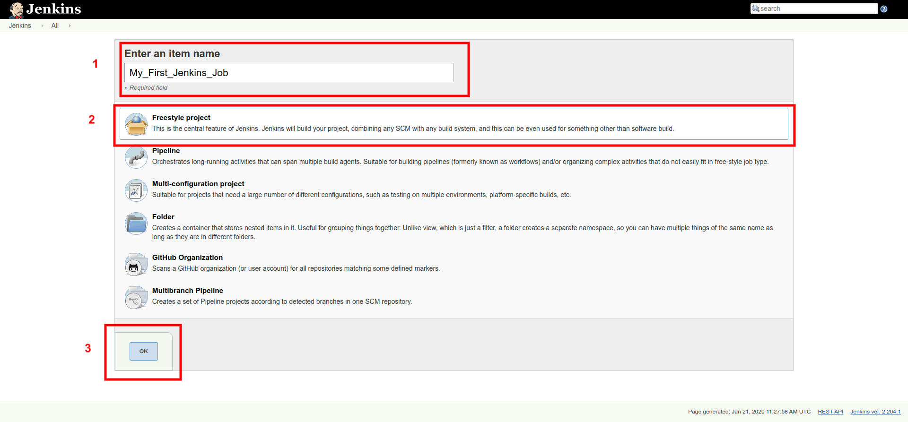Viewport: 908px width, 422px height.
Task: Click the Folder description about nested items
Action: coord(463,232)
